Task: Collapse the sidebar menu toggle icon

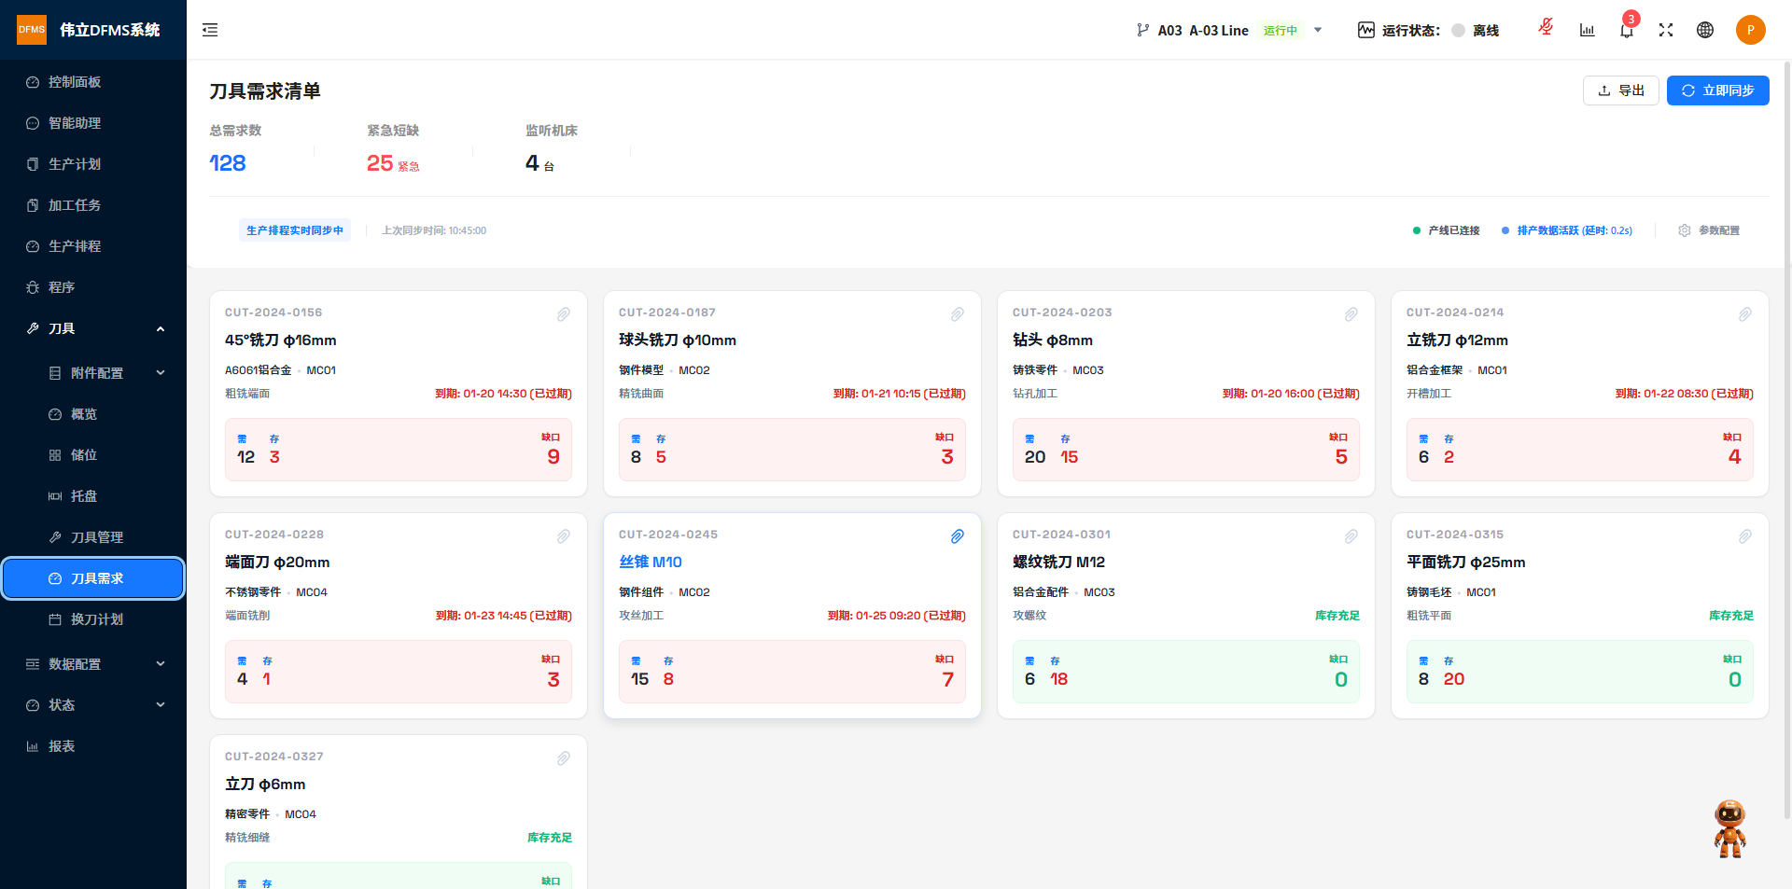Action: tap(210, 30)
